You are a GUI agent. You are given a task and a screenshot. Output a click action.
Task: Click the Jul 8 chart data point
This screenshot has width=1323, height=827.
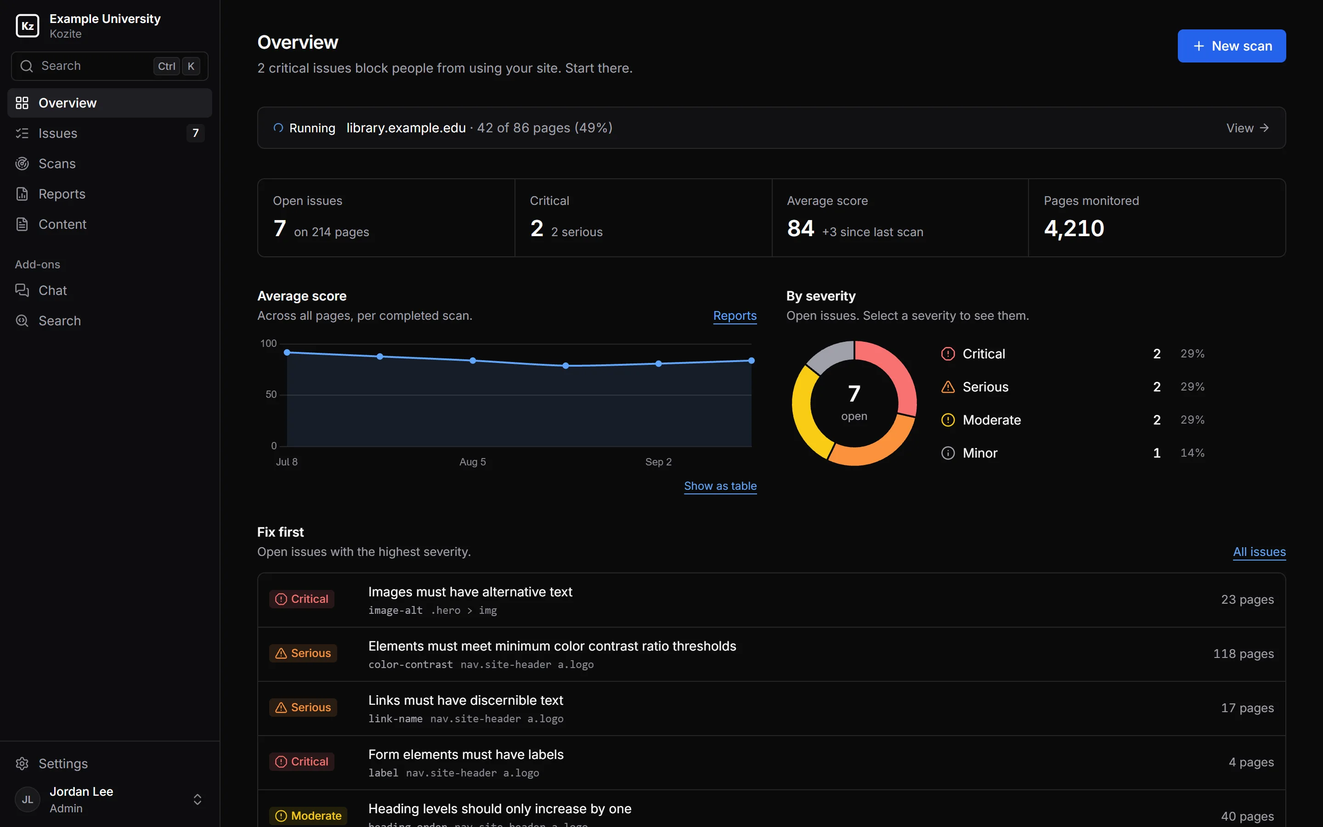[x=287, y=352]
